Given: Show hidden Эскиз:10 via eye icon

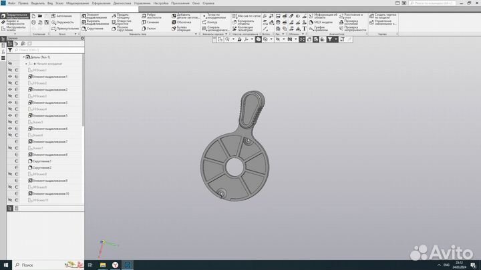Looking at the screenshot, I should pyautogui.click(x=10, y=200).
